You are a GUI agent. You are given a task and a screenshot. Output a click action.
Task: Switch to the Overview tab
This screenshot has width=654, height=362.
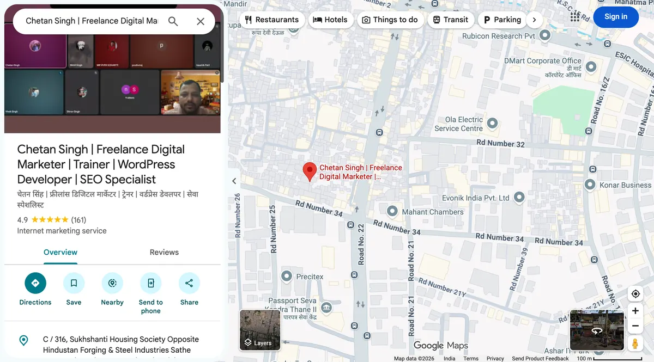tap(60, 253)
